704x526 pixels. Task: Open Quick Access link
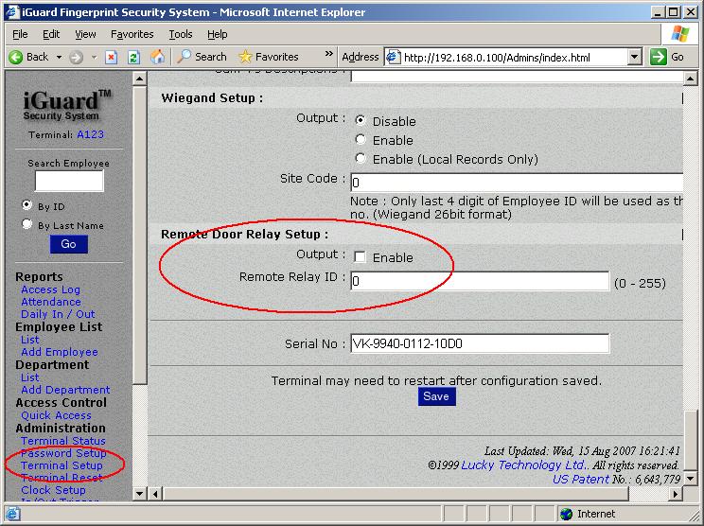(x=56, y=415)
